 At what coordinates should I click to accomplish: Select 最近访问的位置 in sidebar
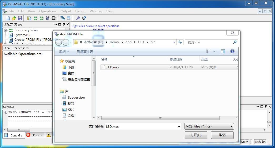[76, 79]
